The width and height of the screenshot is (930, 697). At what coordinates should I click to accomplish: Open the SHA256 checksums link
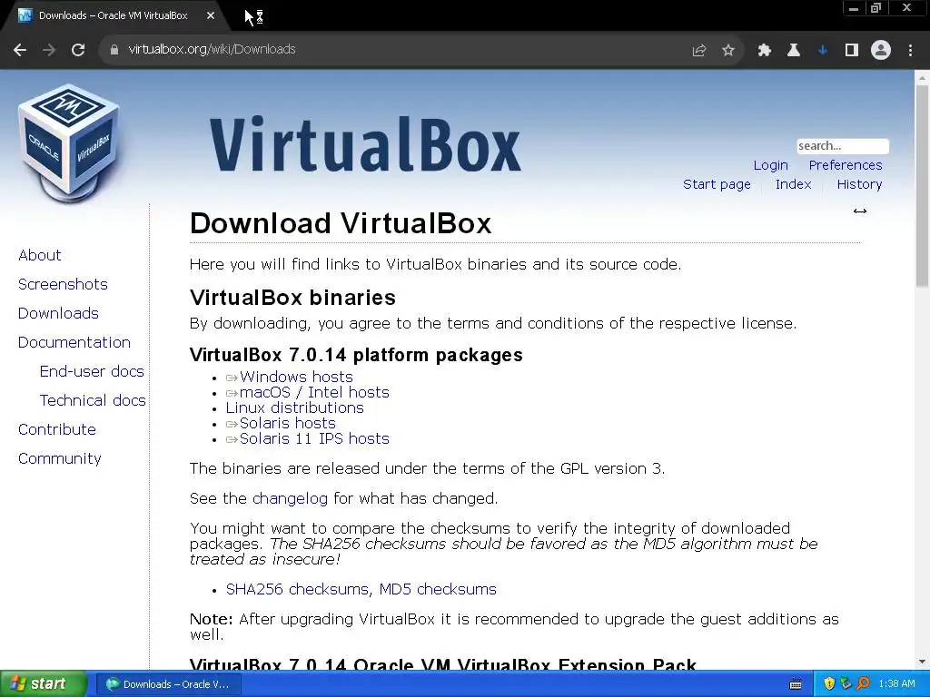point(298,589)
